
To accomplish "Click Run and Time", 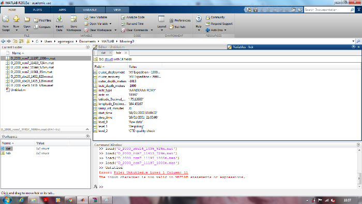I will 132,24.
